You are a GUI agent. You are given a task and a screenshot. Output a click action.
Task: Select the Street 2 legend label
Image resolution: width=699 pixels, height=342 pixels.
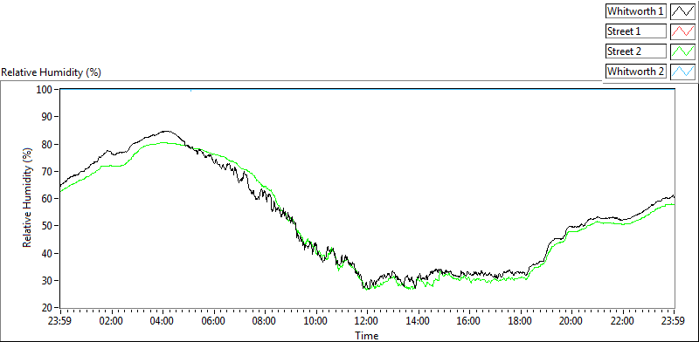click(636, 51)
